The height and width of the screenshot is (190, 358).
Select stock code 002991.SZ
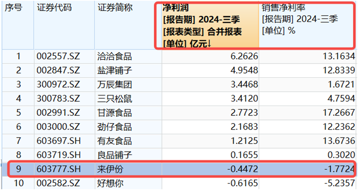(58, 113)
